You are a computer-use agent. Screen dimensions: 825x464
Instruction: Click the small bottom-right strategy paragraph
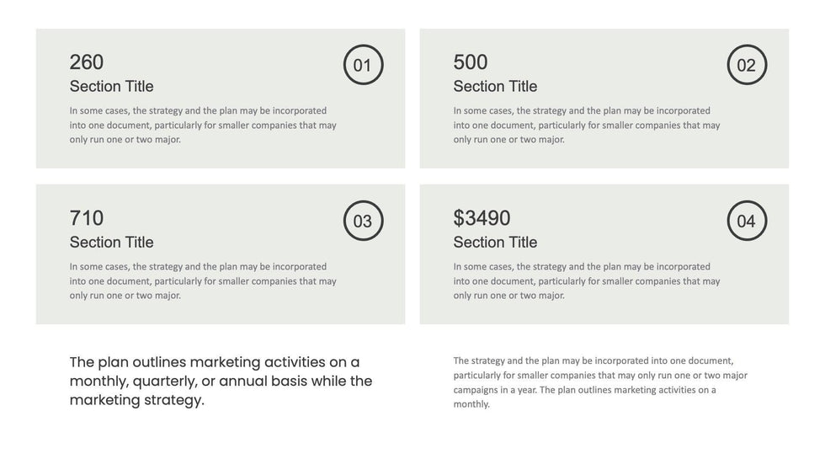pos(599,382)
